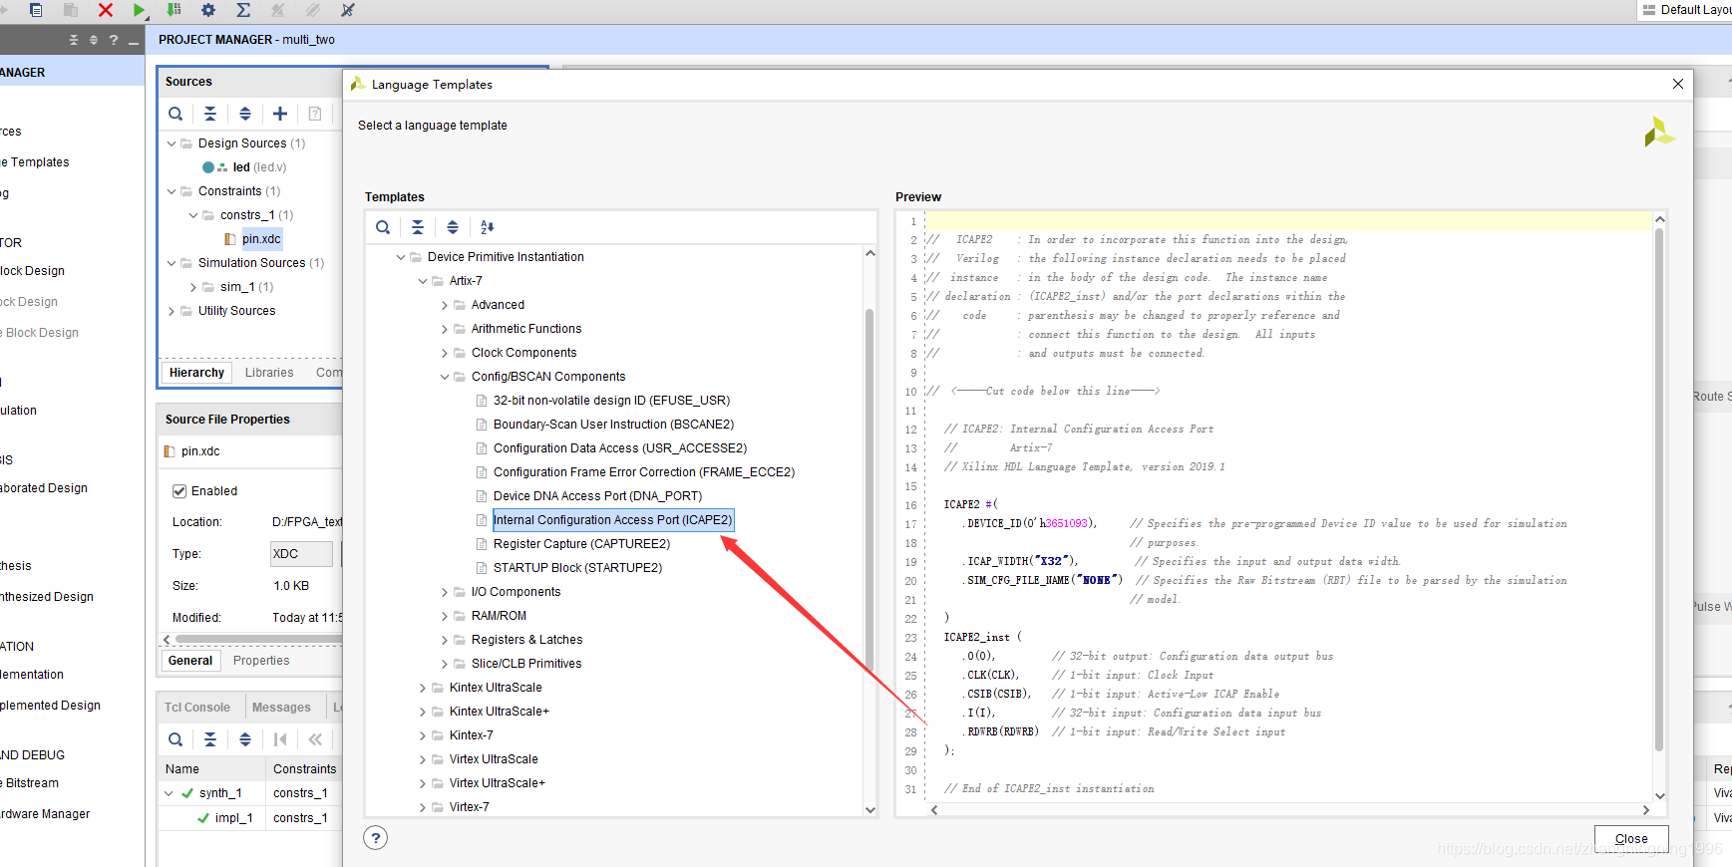Switch to the Hierarchy tab
Viewport: 1732px width, 867px height.
196,373
